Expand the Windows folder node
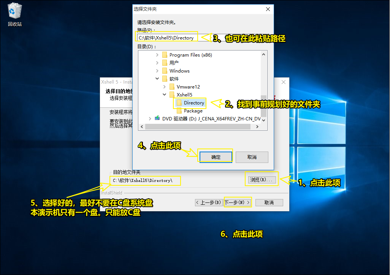This screenshot has height=275, width=390. point(157,71)
